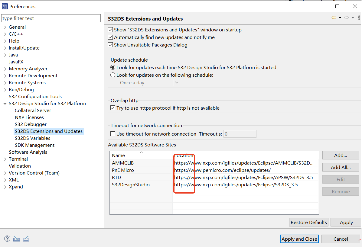The height and width of the screenshot is (247, 362).
Task: Open Collateral Server preferences page
Action: (x=33, y=111)
